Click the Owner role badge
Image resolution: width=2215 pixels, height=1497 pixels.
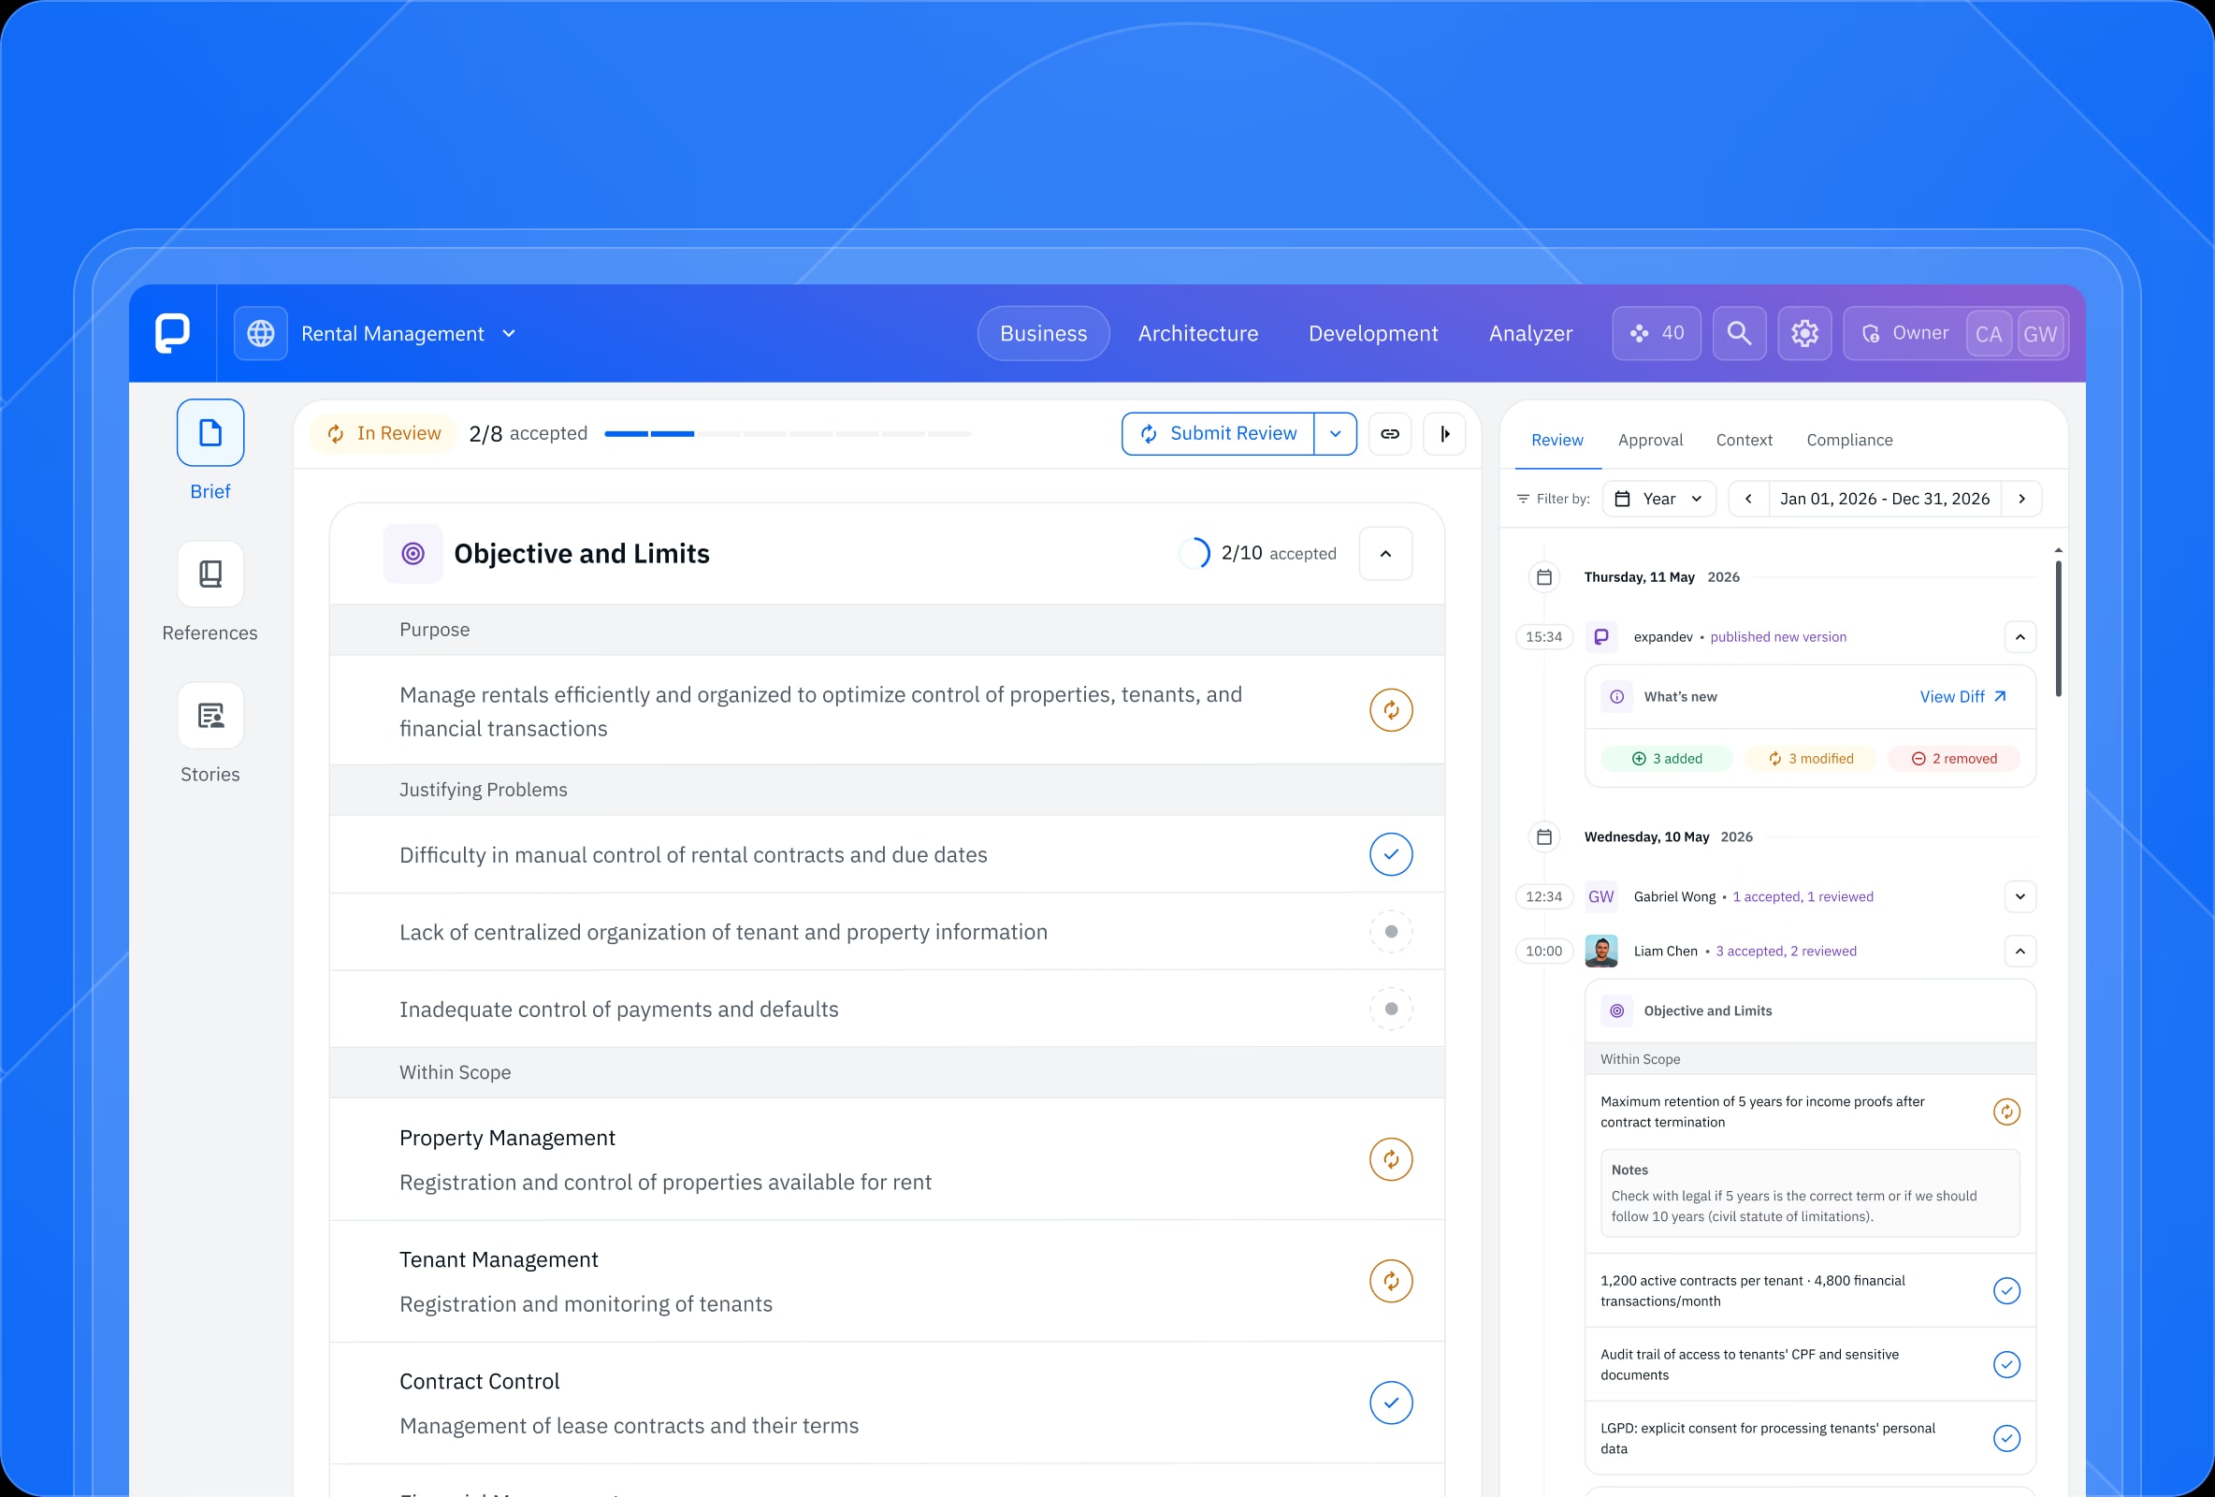pos(1905,333)
